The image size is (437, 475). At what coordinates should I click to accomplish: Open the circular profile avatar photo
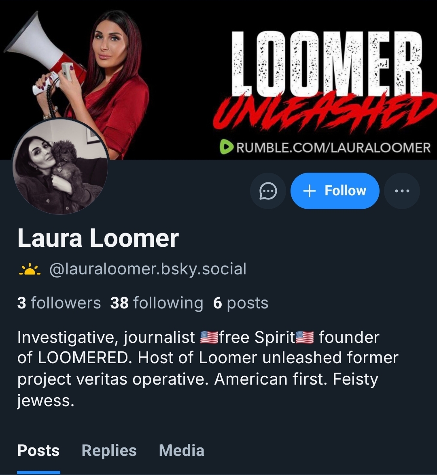pyautogui.click(x=60, y=166)
